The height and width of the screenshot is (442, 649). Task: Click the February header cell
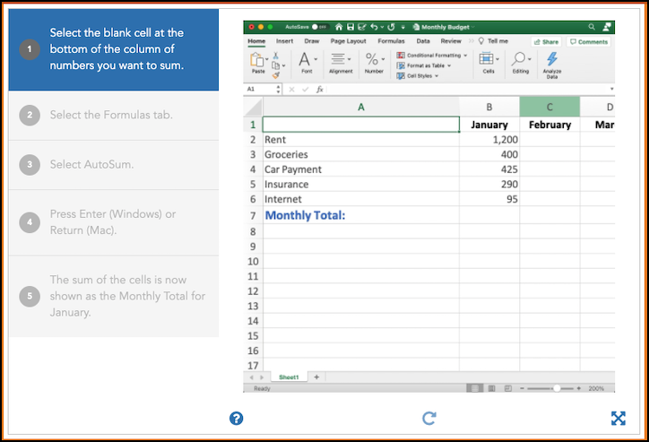pyautogui.click(x=549, y=125)
